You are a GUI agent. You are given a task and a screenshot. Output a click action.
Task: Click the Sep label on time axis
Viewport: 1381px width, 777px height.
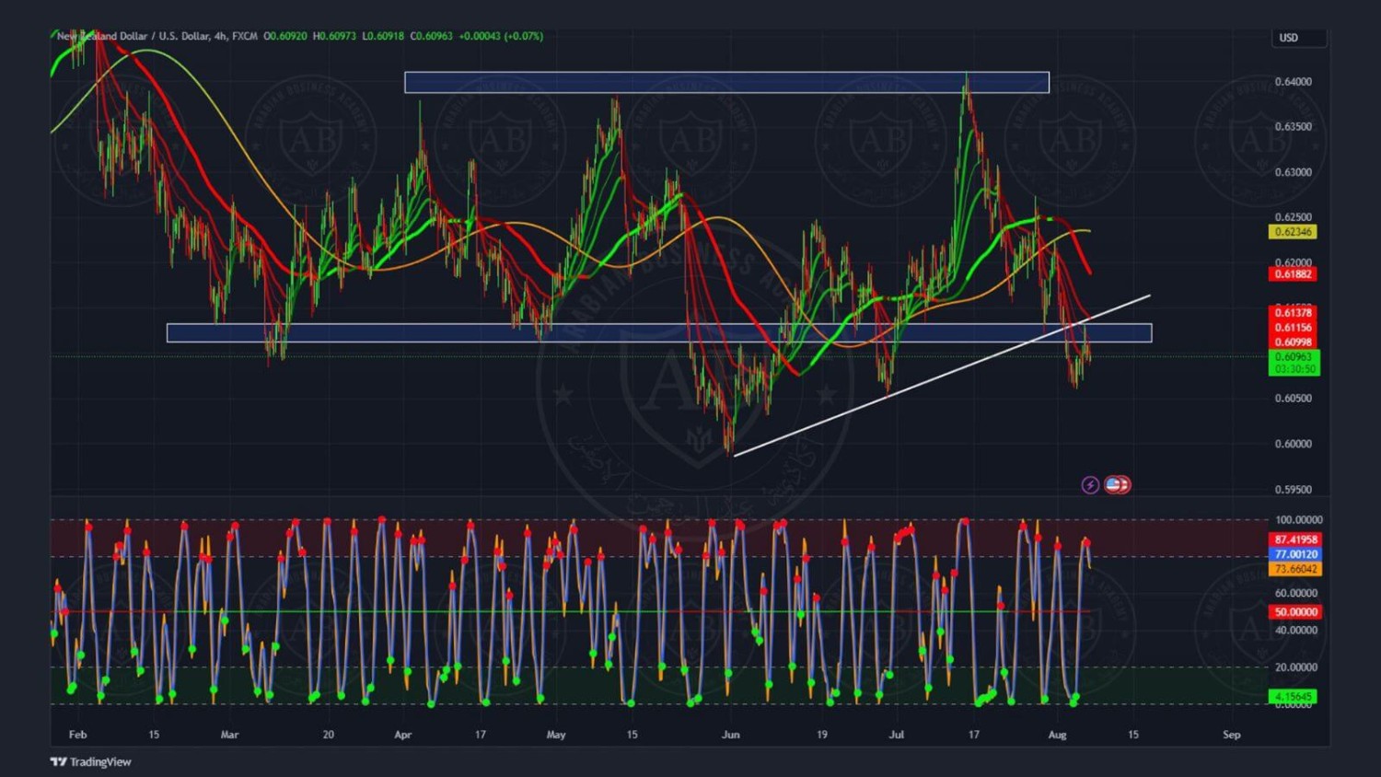(1231, 735)
